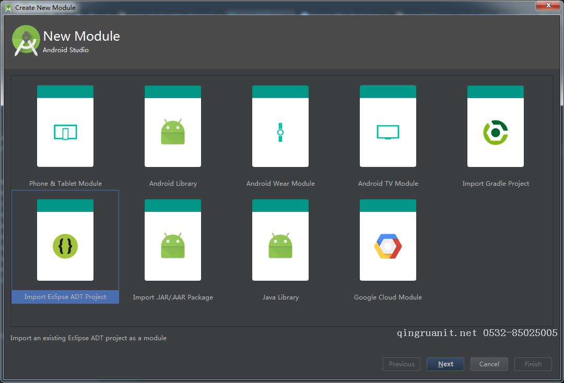This screenshot has width=564, height=383.
Task: Click the "Import Gradle Project" label
Action: (x=496, y=184)
